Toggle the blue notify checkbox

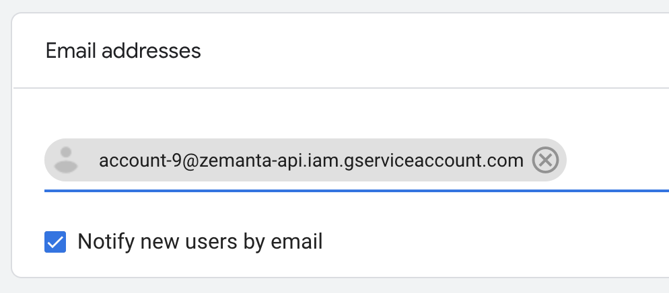pos(55,241)
